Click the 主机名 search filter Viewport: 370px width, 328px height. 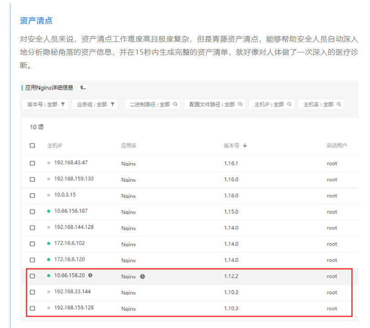[x=321, y=104]
